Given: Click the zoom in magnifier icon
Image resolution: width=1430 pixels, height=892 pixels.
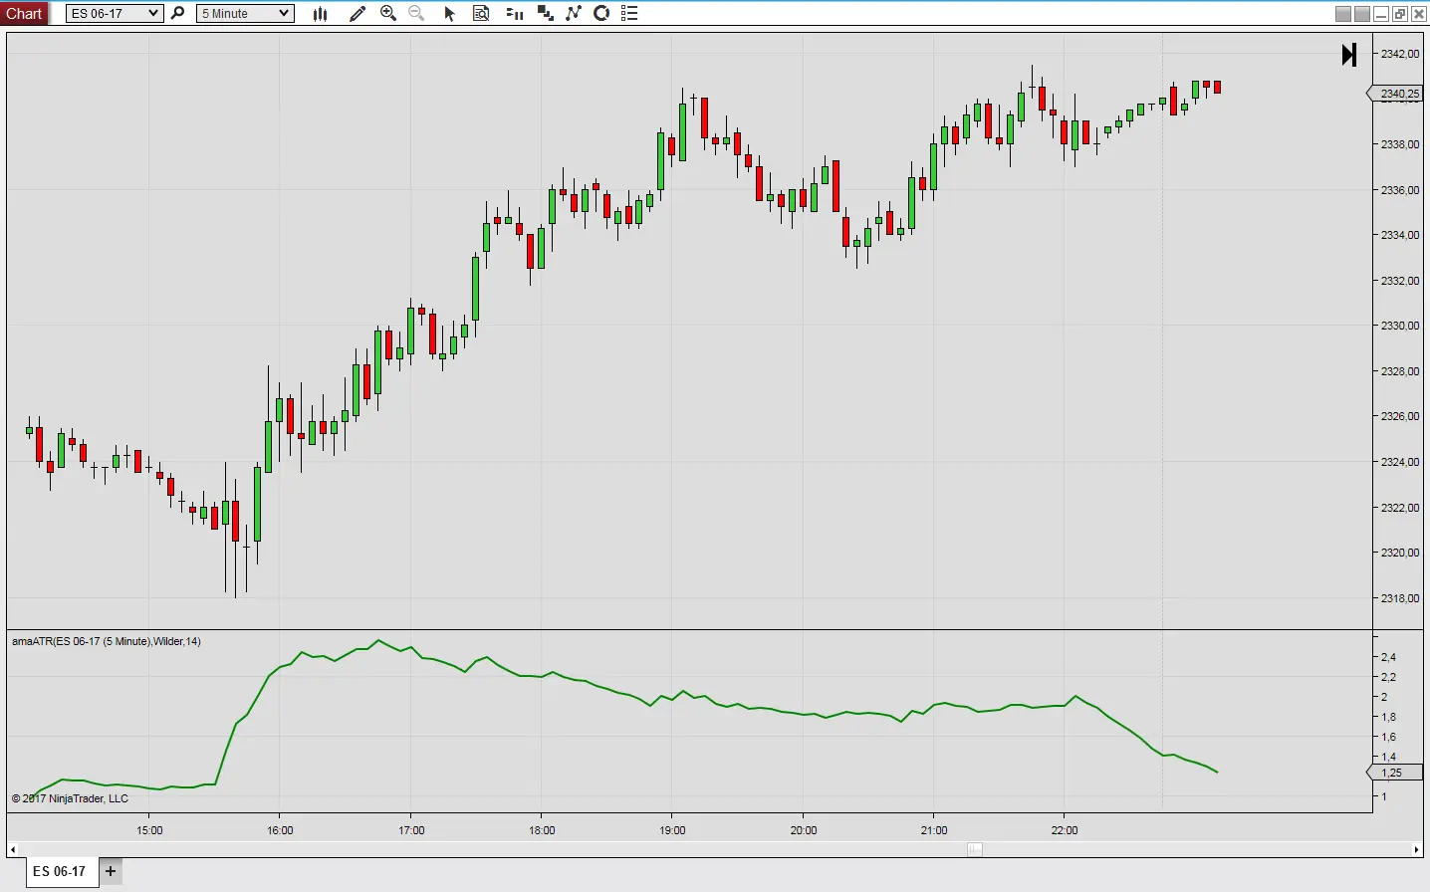Looking at the screenshot, I should (388, 13).
